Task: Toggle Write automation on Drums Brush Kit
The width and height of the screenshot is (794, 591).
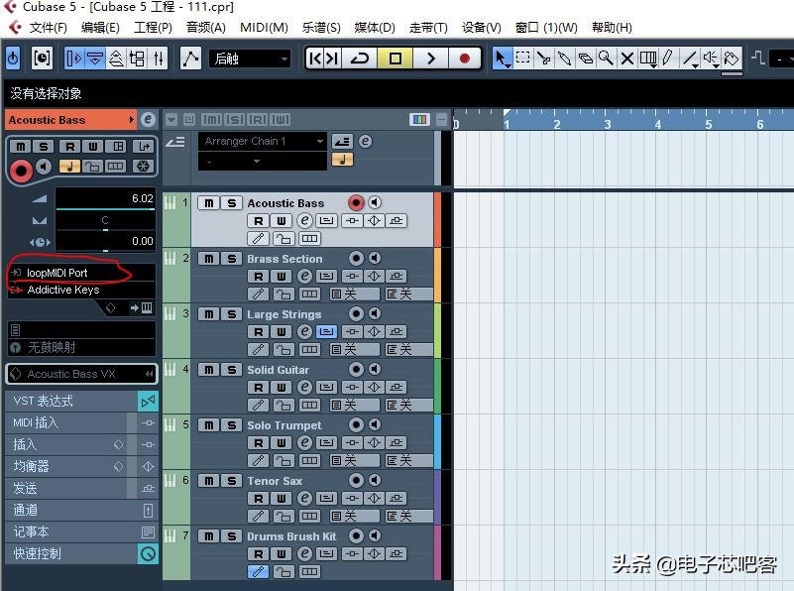Action: tap(282, 554)
